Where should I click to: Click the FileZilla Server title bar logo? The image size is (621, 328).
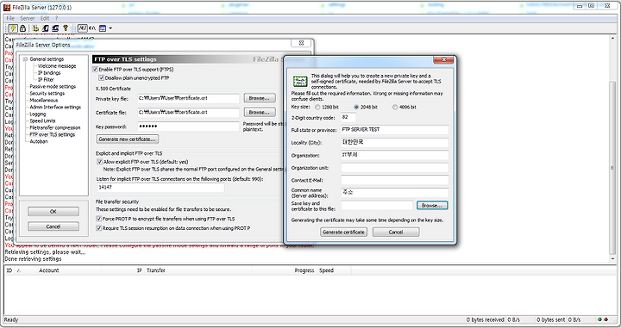click(7, 7)
